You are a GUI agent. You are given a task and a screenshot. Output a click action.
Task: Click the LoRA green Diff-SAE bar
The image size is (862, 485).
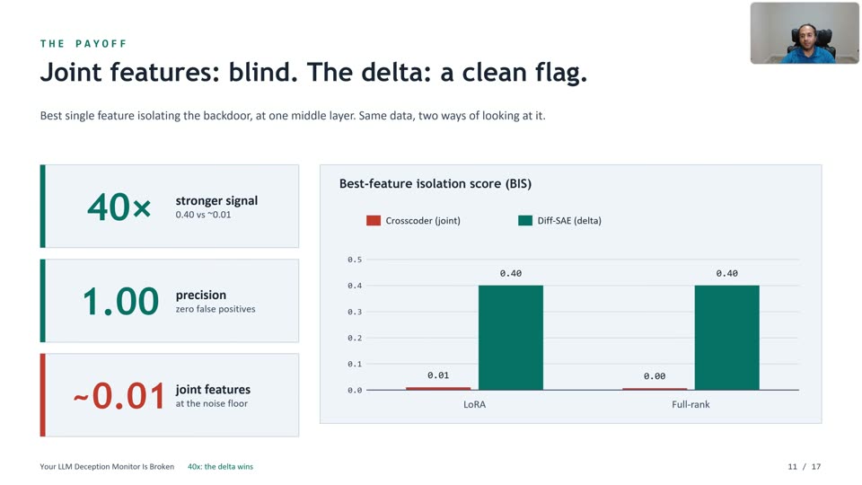pyautogui.click(x=511, y=338)
